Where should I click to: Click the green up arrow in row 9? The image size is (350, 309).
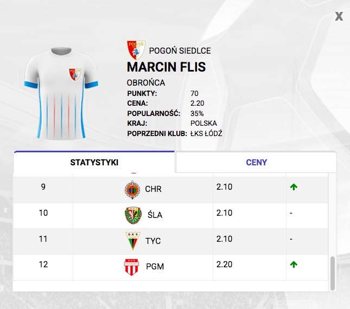[294, 188]
